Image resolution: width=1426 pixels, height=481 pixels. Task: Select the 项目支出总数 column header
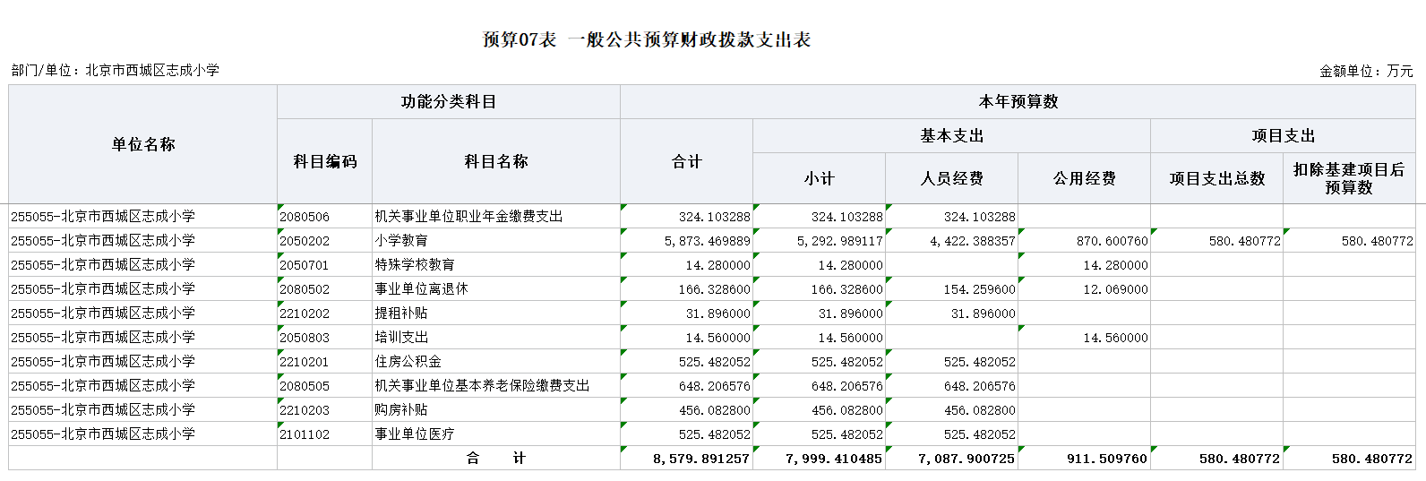click(1216, 178)
